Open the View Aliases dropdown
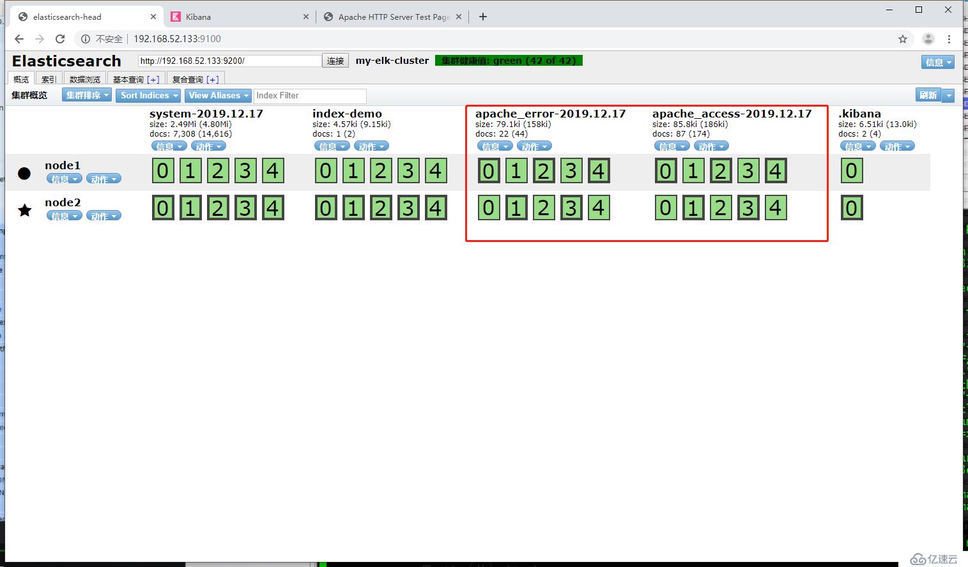Screen dimensions: 968x567 (218, 95)
